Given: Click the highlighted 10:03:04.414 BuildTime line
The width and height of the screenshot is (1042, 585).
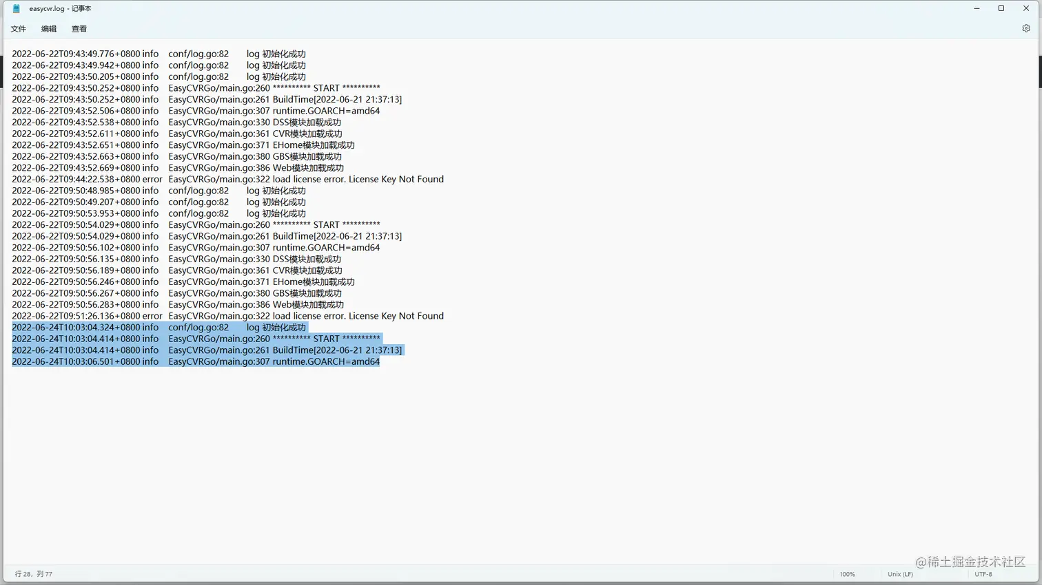Looking at the screenshot, I should 207,350.
